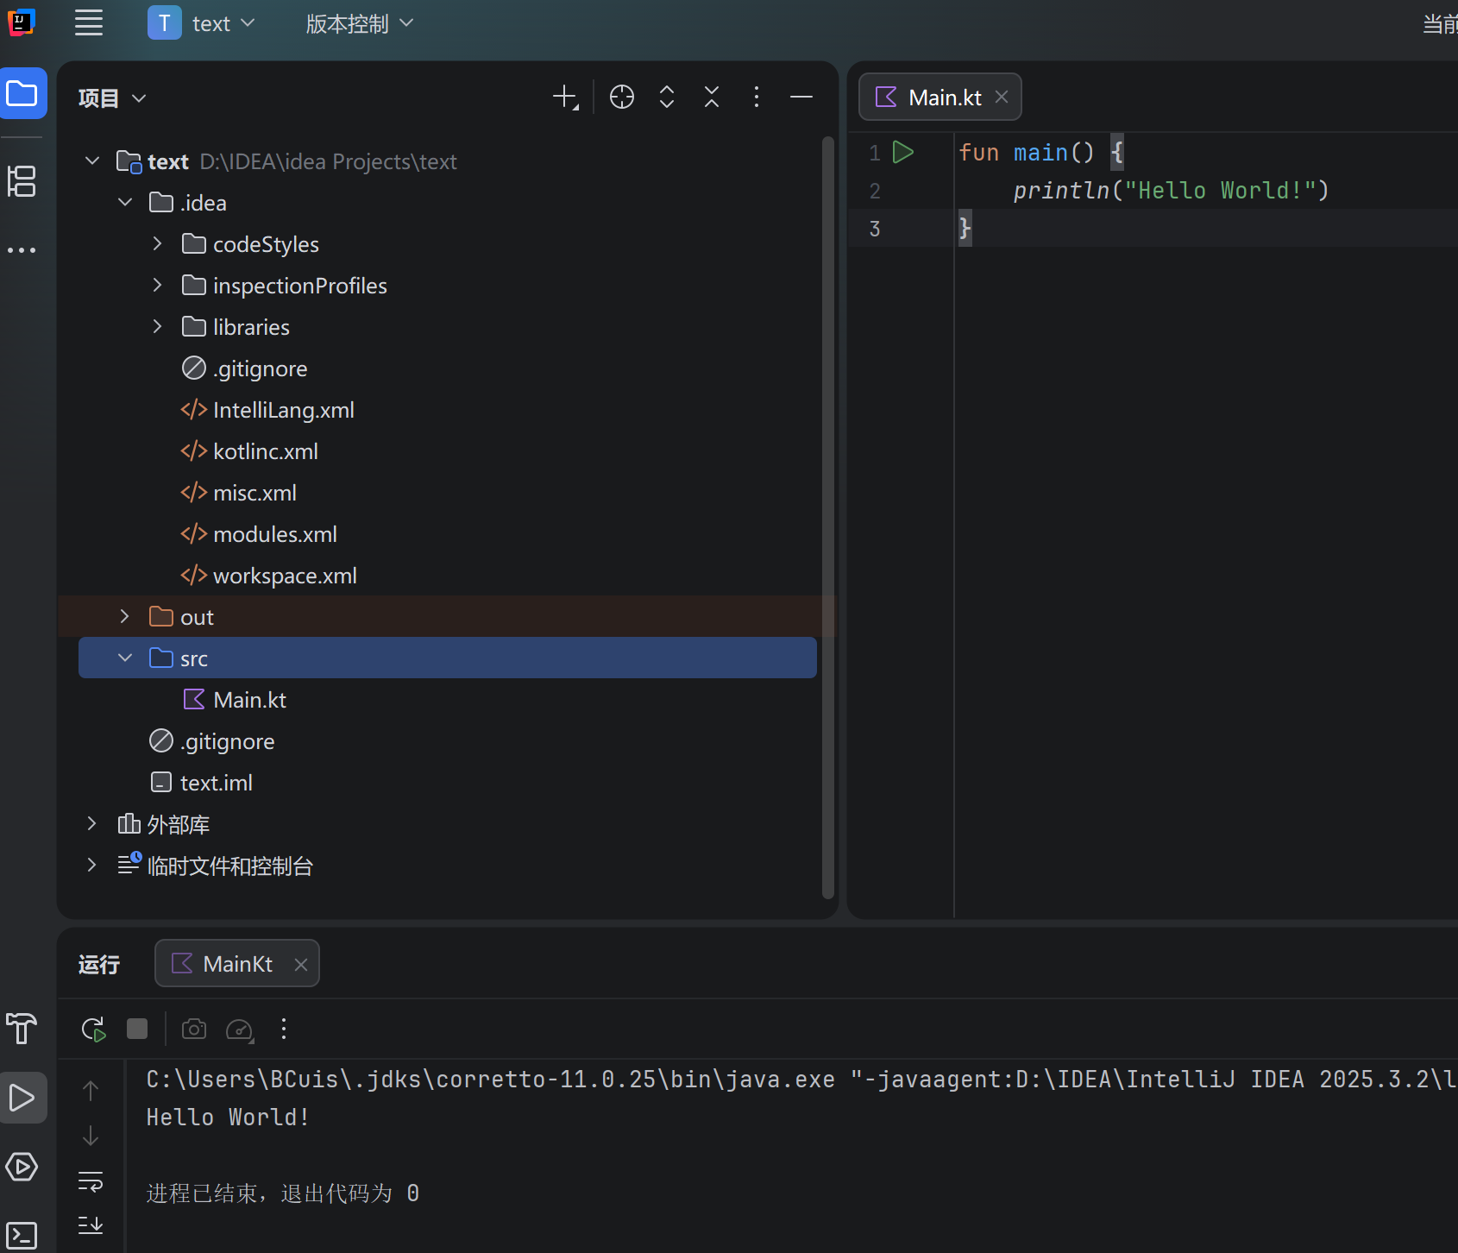Image resolution: width=1458 pixels, height=1253 pixels.
Task: Run main function via gutter play icon
Action: coord(903,152)
